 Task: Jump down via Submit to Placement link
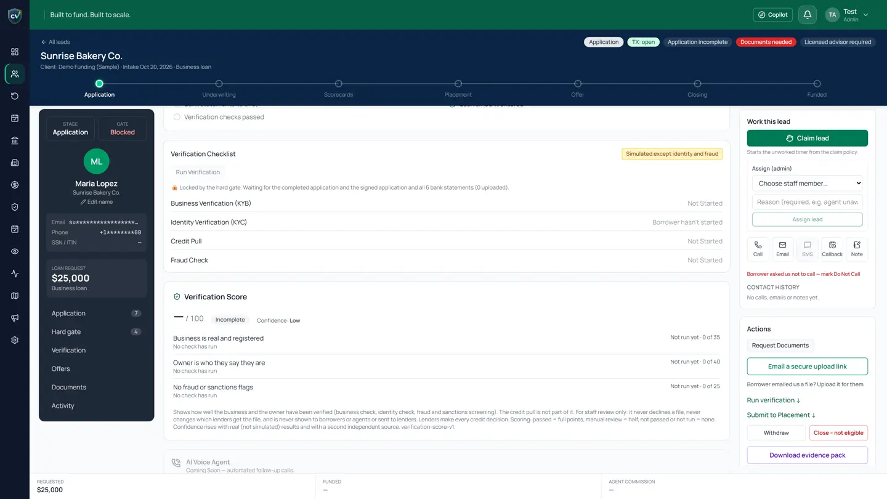(781, 415)
